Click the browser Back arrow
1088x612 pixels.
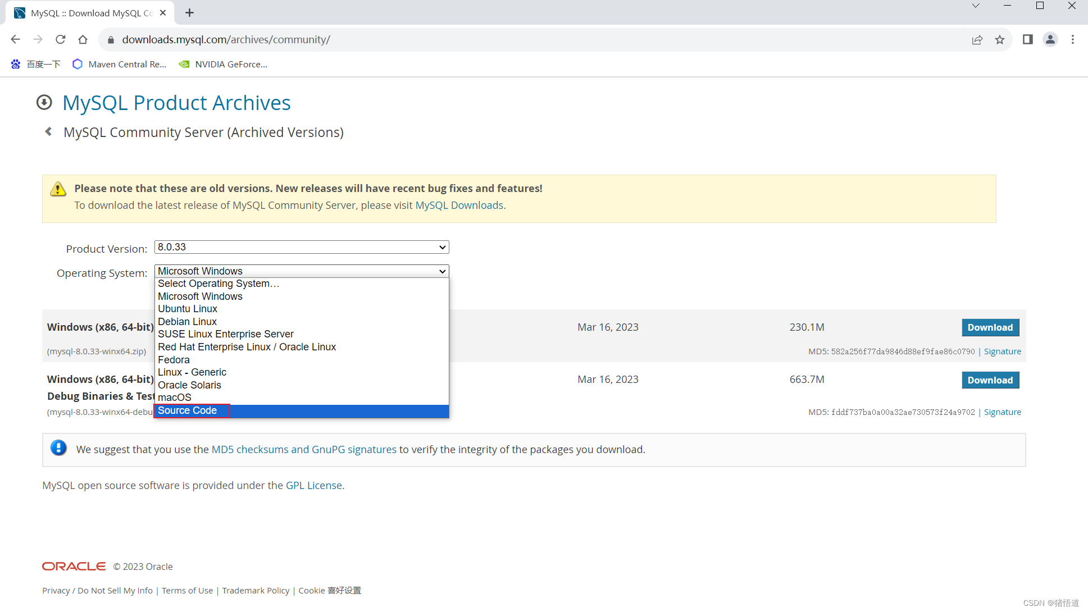(15, 39)
